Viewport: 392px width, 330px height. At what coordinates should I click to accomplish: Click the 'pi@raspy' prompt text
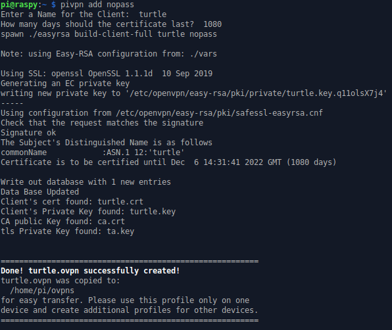coord(19,5)
